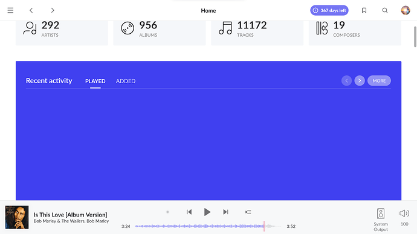
Task: Click the vertical page scrollbar
Action: click(x=415, y=37)
